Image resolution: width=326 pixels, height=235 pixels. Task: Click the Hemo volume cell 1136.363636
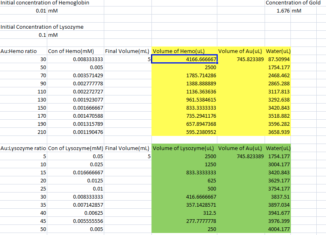tap(184, 92)
